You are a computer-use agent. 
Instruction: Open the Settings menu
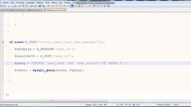pyautogui.click(x=40, y=3)
